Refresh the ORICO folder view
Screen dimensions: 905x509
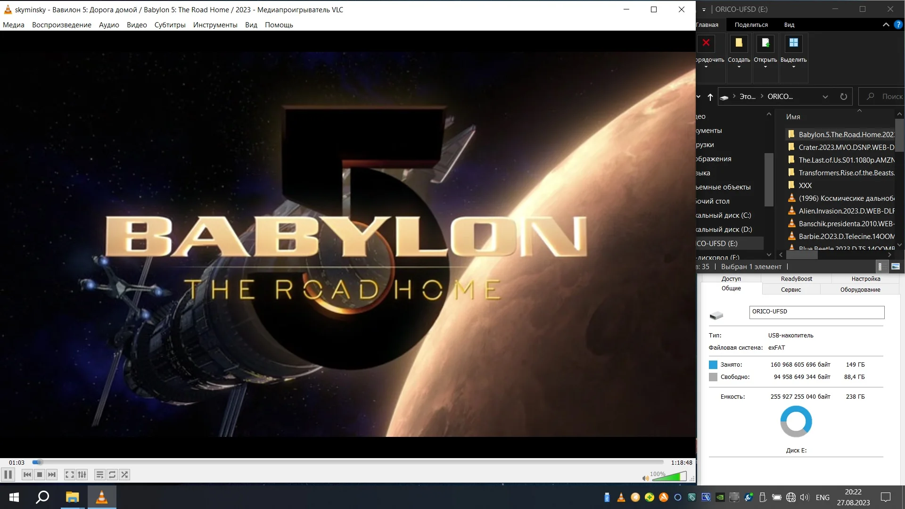843,97
